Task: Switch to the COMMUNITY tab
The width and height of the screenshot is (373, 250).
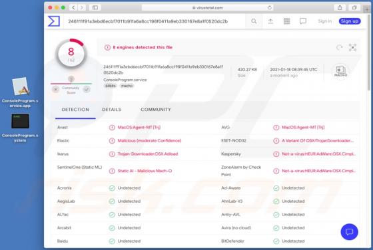Action: click(x=156, y=110)
